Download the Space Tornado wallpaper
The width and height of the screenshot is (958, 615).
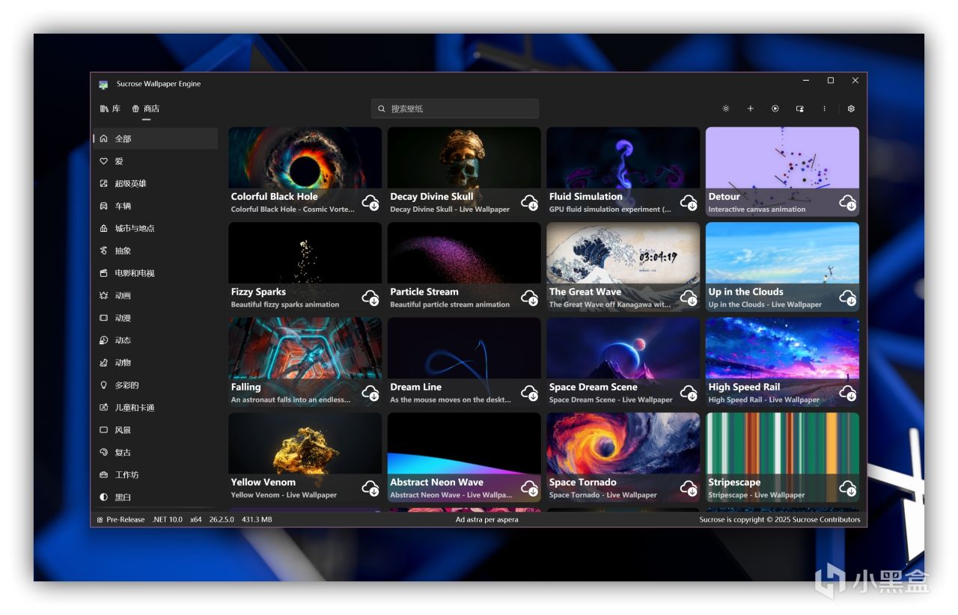click(x=689, y=488)
